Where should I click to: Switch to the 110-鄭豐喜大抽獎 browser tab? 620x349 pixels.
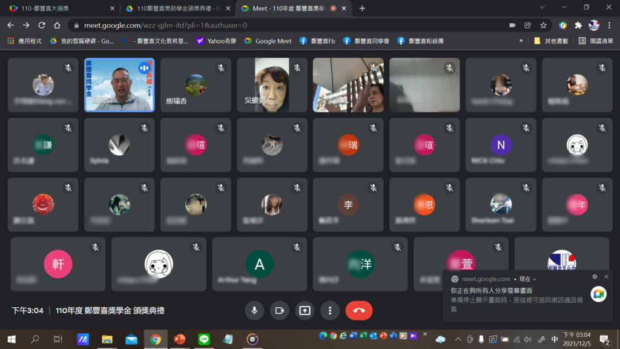pyautogui.click(x=58, y=8)
